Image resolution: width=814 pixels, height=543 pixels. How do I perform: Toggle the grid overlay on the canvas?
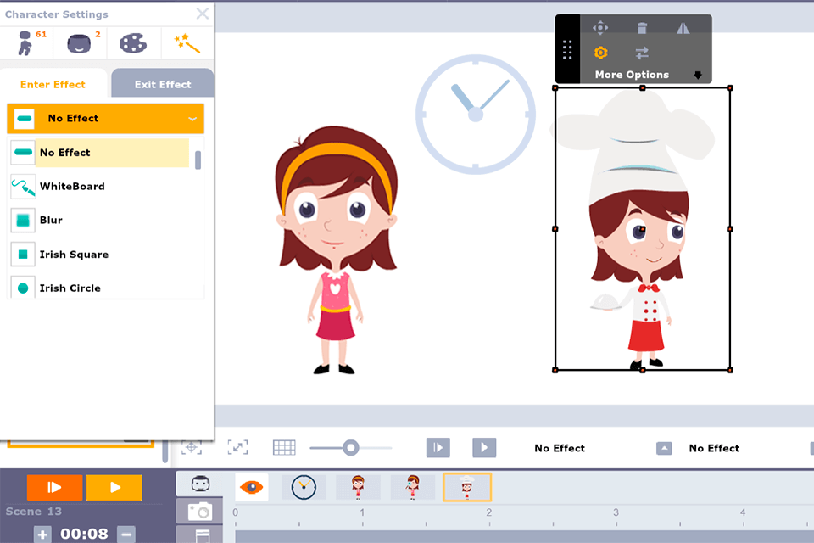coord(284,447)
